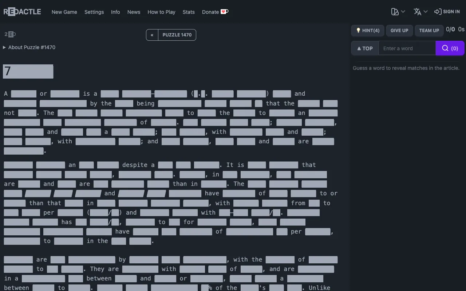Screen dimensions: 466x291
Task: Click the Redactle logo
Action: click(22, 12)
